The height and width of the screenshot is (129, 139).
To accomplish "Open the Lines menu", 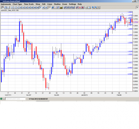I will click(x=50, y=4).
